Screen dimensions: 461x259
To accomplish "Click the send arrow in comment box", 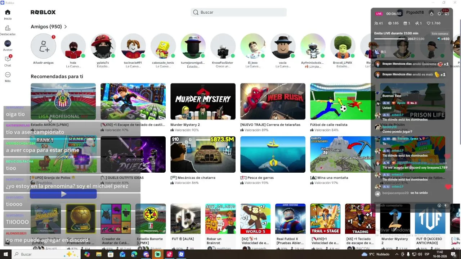I will coord(446,206).
